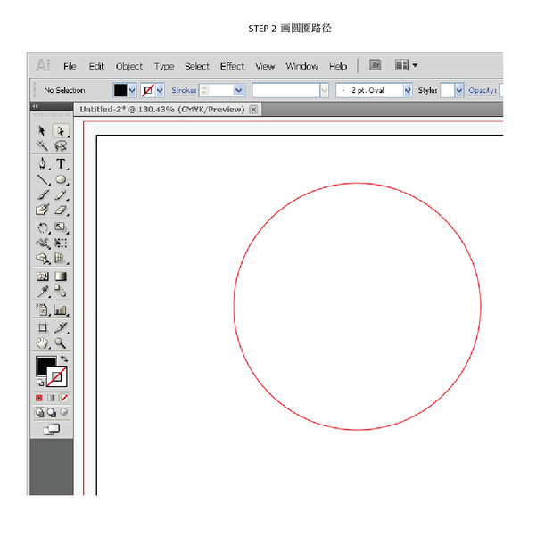Select the Pen tool
This screenshot has width=553, height=536.
click(x=43, y=163)
